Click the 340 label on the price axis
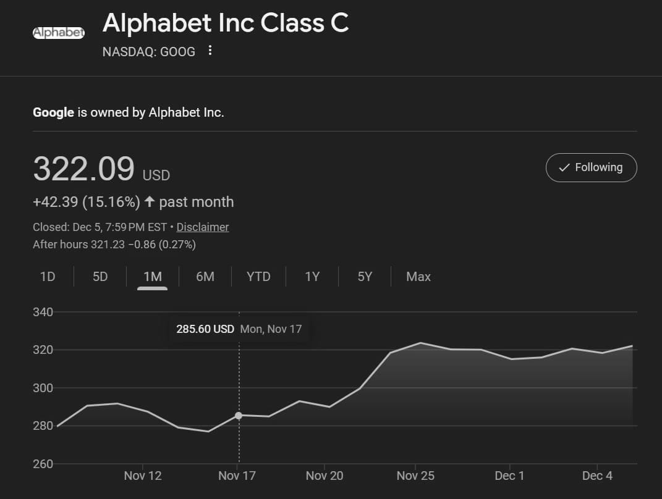 (x=43, y=312)
